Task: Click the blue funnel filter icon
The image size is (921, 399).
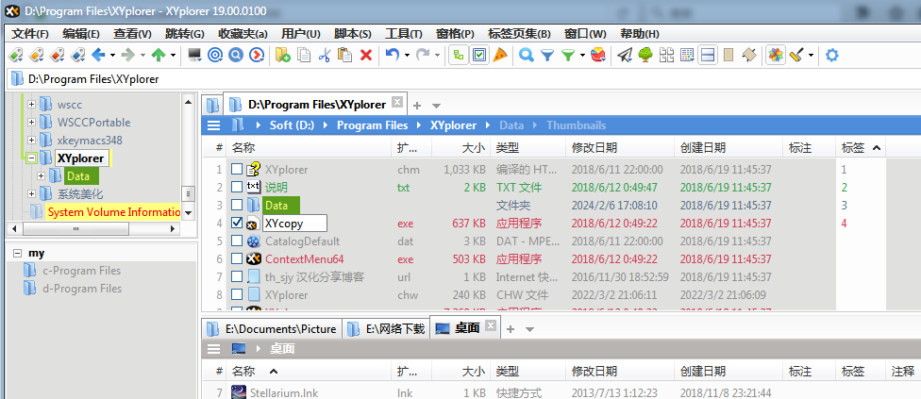Action: point(547,55)
